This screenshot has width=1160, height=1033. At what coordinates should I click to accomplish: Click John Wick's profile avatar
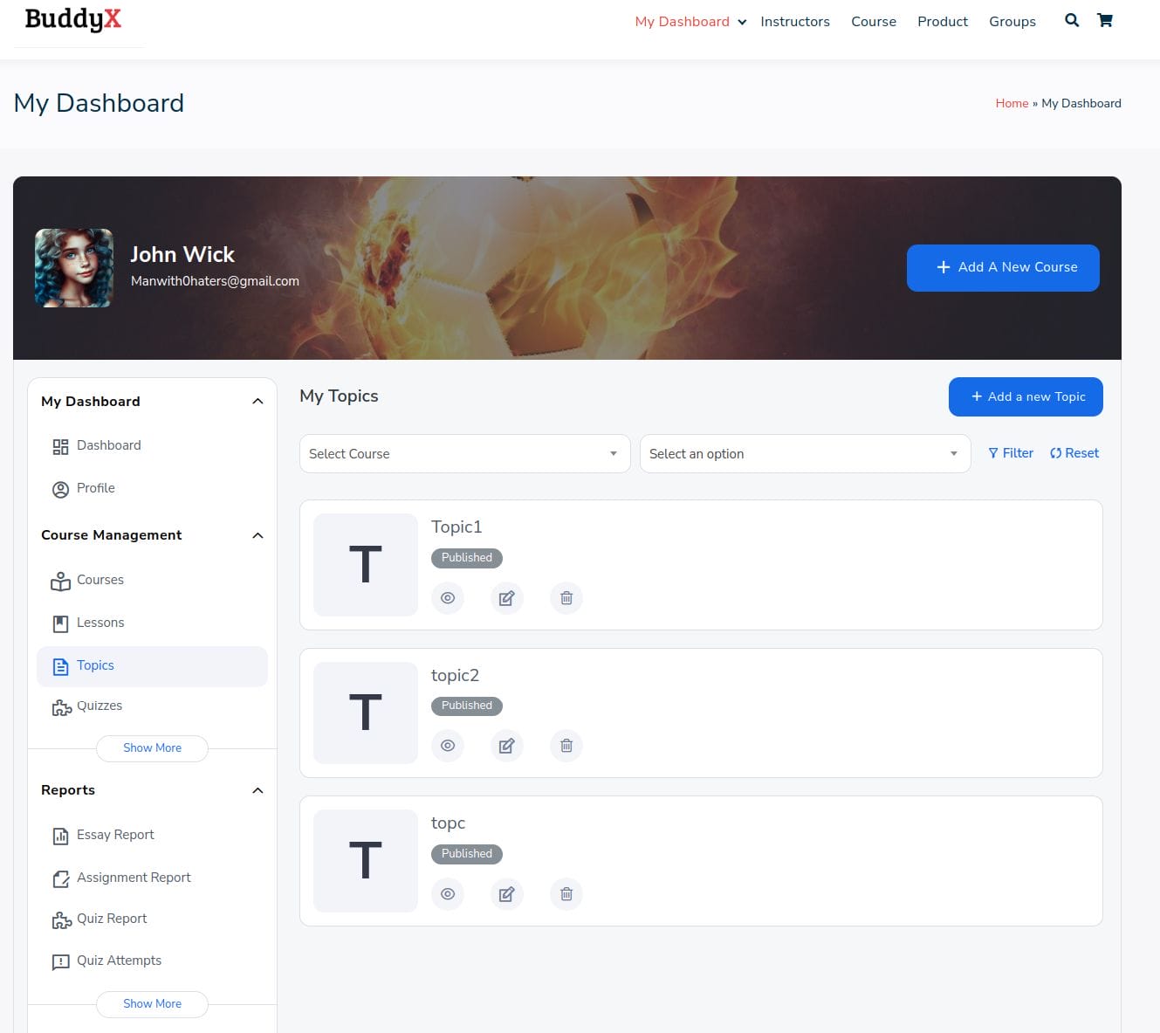click(x=74, y=268)
